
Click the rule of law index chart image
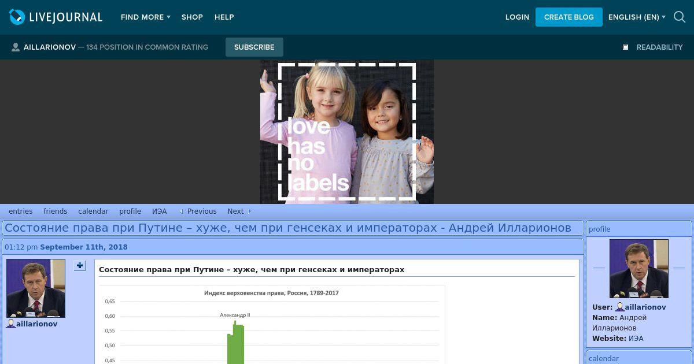tap(272, 325)
